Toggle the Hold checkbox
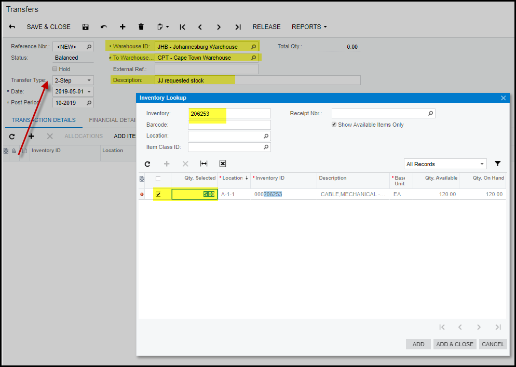This screenshot has width=516, height=367. tap(55, 69)
